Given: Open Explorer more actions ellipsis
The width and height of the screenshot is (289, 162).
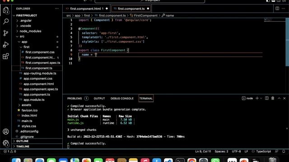Looking at the screenshot, I should point(57,9).
